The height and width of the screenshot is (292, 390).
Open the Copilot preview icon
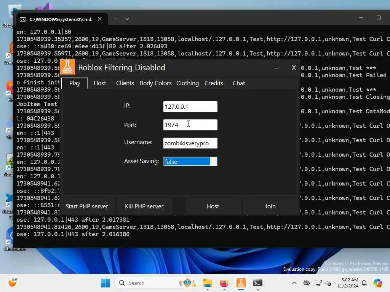[378, 283]
